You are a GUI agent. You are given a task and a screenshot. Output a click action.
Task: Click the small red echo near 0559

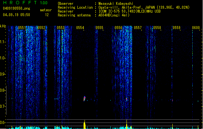172,100
